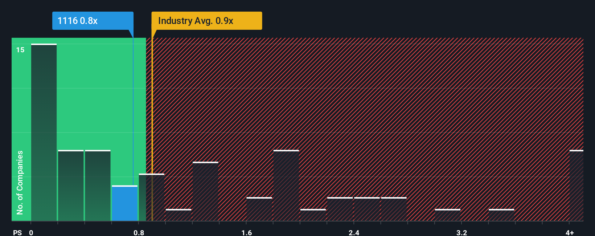Click the '15' y-axis label
This screenshot has width=595, height=236.
[20, 50]
